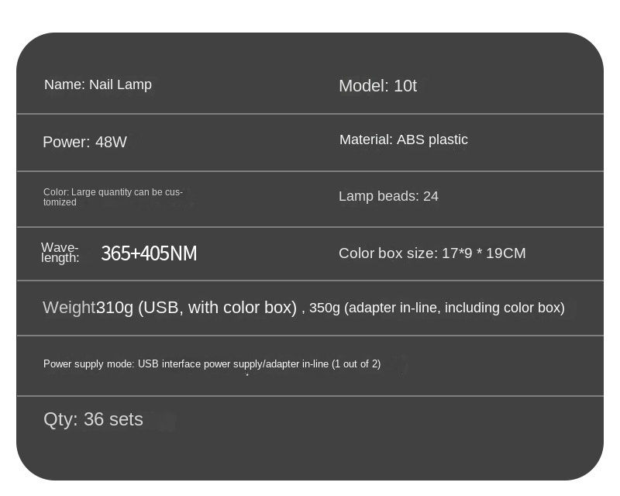Image resolution: width=620 pixels, height=496 pixels.
Task: Click 'Color box size: 17*9 * 19CM'
Action: pos(432,253)
